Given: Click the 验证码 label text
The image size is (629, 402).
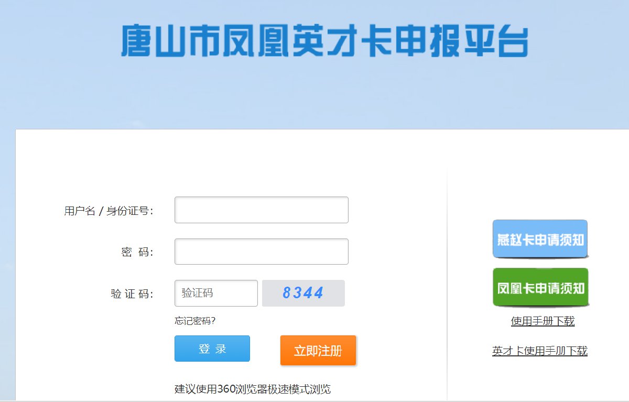Looking at the screenshot, I should (132, 294).
